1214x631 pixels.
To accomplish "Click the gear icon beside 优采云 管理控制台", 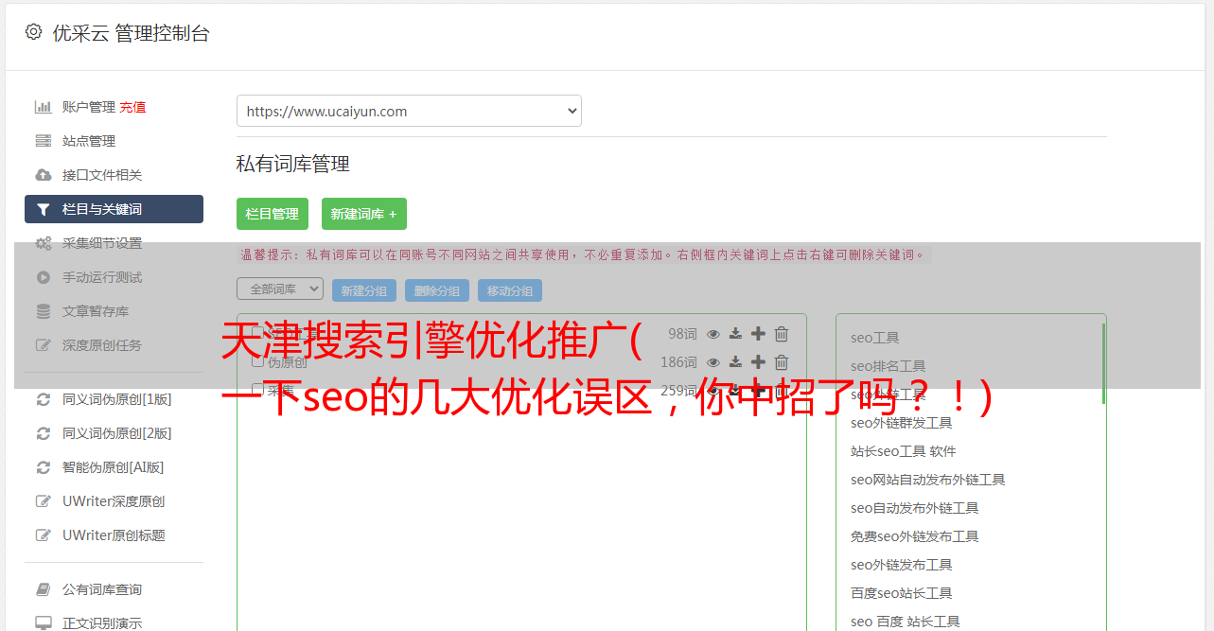I will 34,32.
